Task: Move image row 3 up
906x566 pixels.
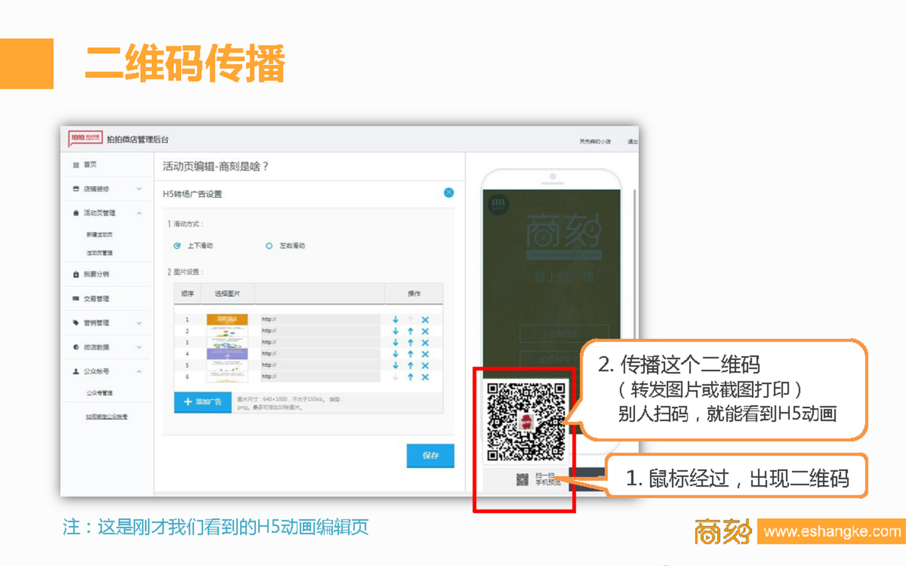Action: [x=410, y=342]
